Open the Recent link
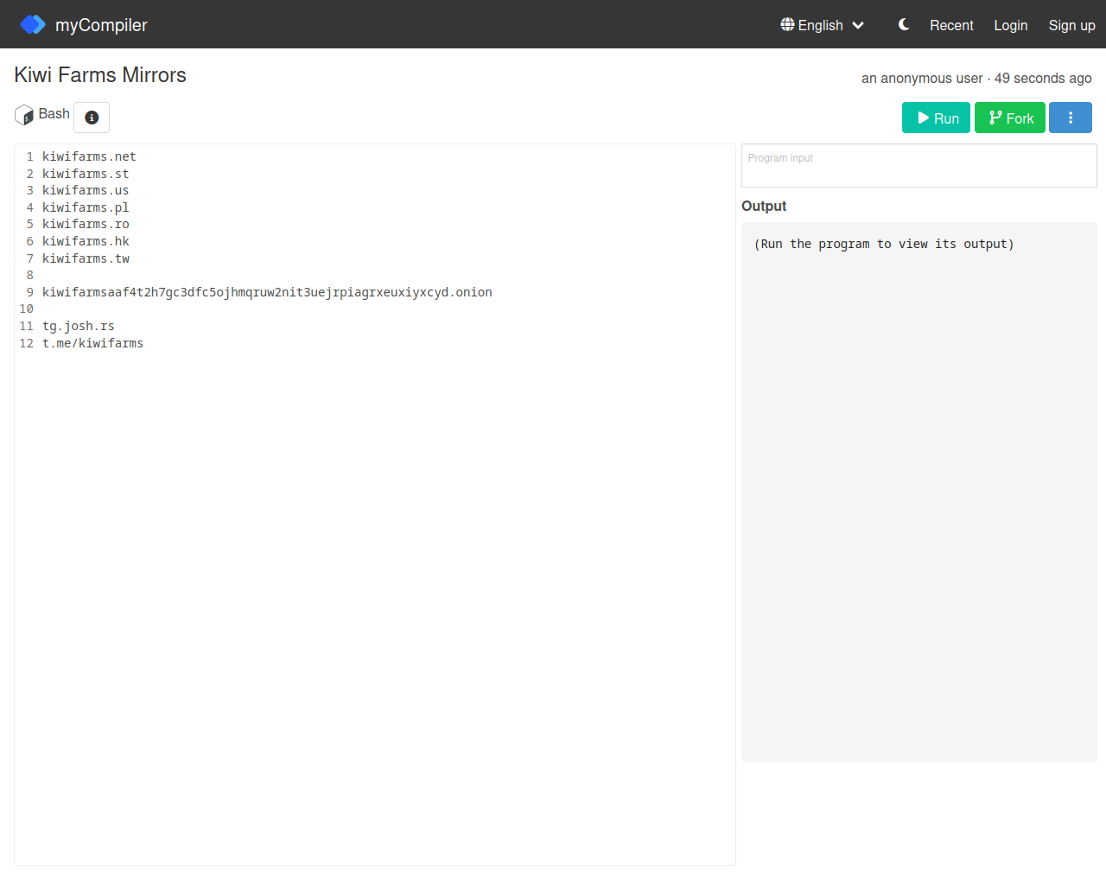 tap(951, 25)
